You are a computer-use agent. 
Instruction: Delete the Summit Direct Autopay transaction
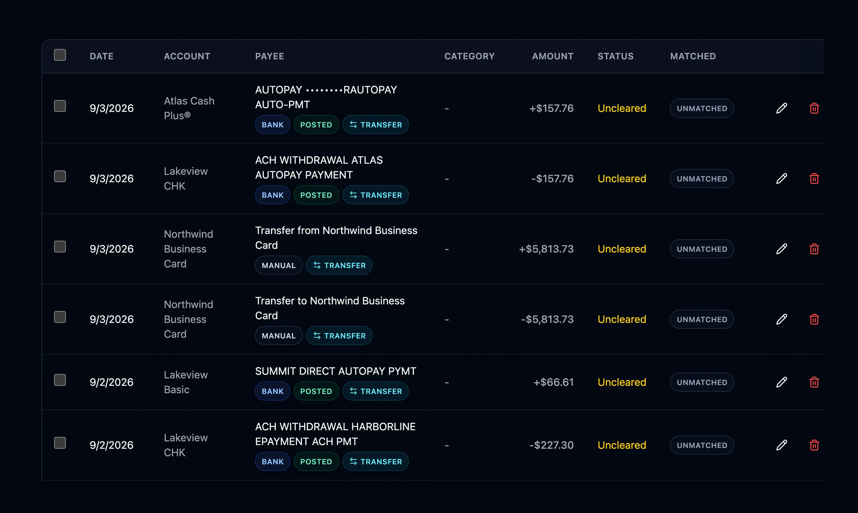814,382
